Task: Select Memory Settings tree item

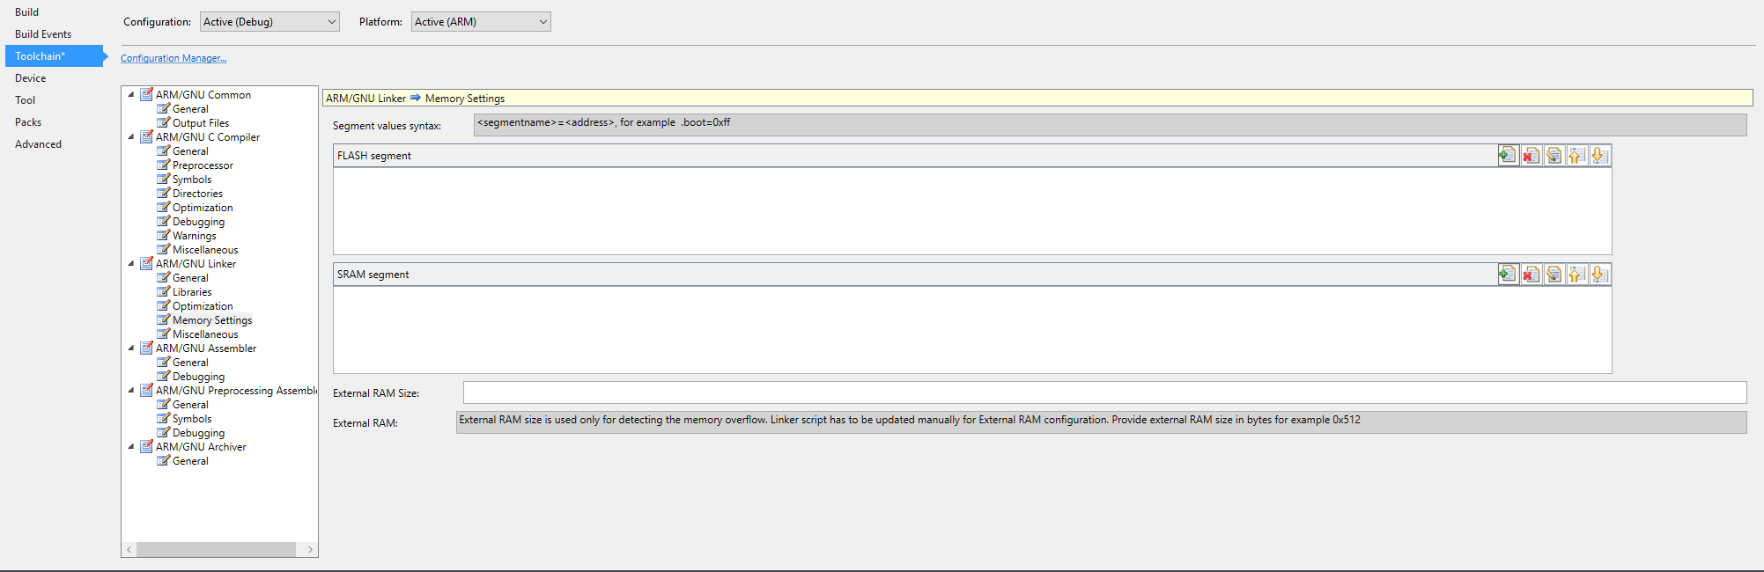Action: tap(212, 320)
